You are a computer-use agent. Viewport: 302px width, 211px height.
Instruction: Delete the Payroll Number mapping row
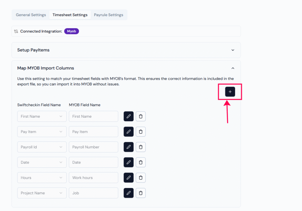141,147
